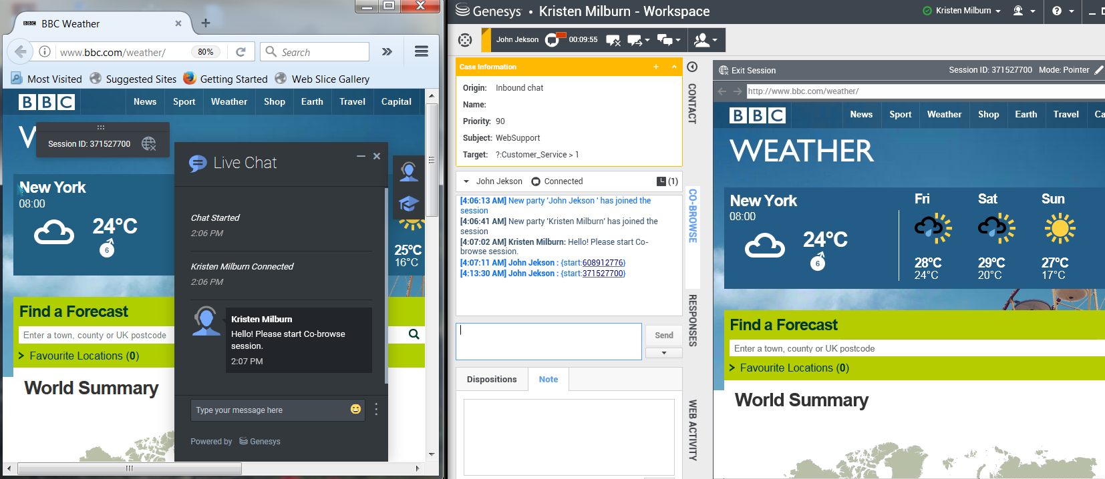
Task: Switch to the Dispositions tab
Action: click(492, 380)
